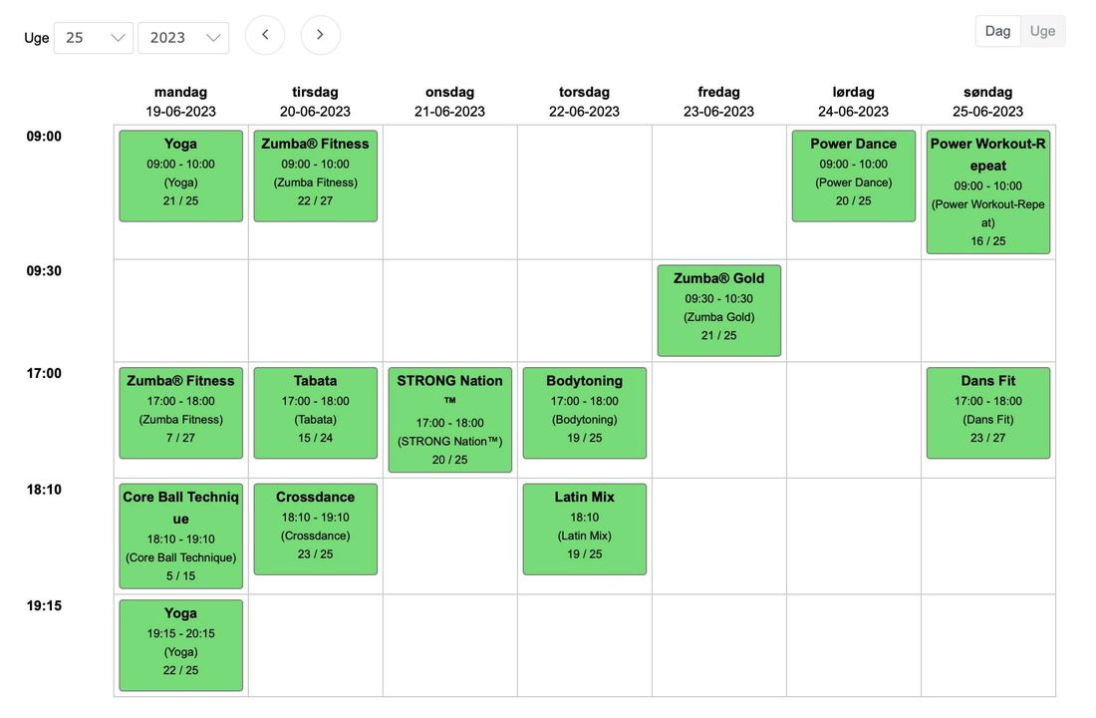Screen dimensions: 1096x718
Task: Open Tuesday Tabata class
Action: point(316,413)
